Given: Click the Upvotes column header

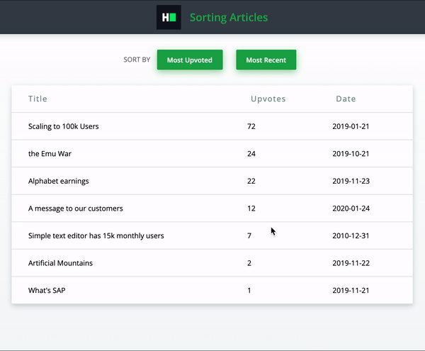Looking at the screenshot, I should 268,99.
